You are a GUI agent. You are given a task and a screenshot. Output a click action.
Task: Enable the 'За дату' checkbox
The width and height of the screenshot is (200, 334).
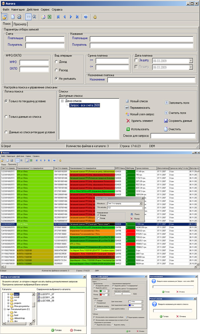pos(136,60)
